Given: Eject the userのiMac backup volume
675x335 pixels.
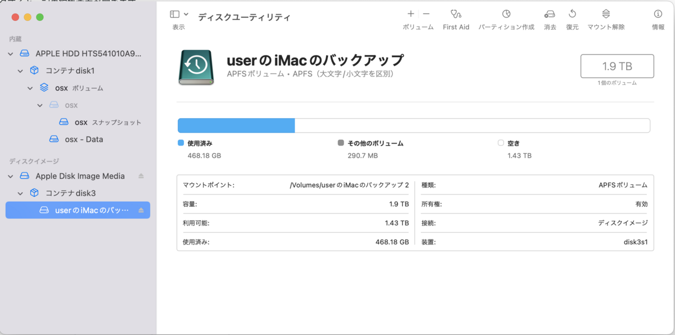Looking at the screenshot, I should [141, 210].
